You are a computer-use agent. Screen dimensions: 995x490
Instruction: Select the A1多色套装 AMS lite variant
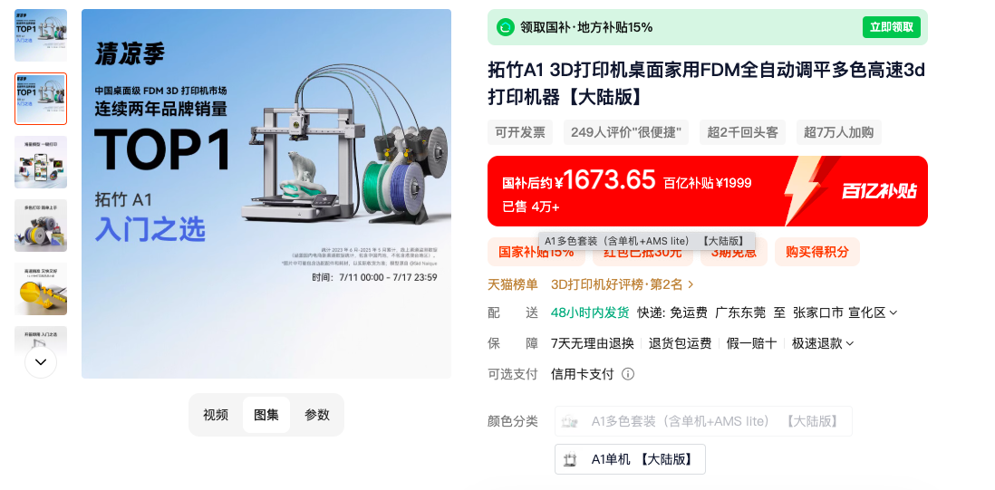point(703,421)
